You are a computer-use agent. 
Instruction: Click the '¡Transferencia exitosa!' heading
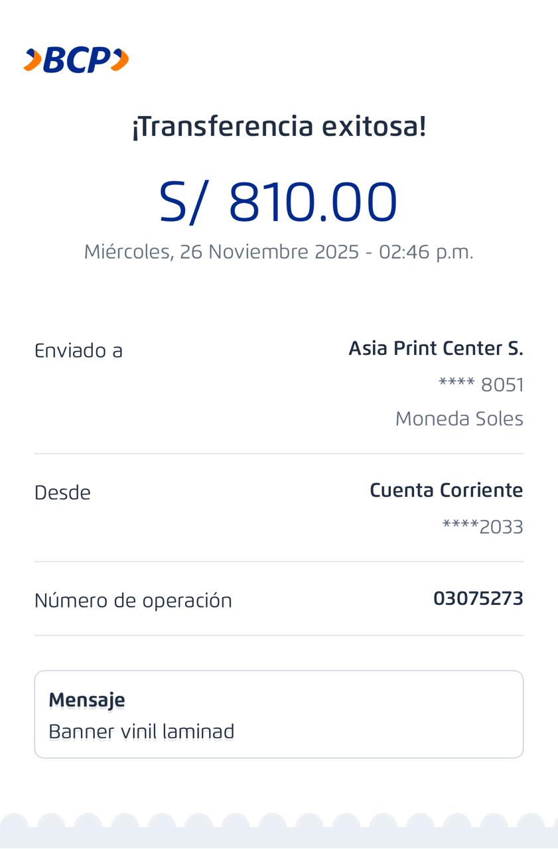tap(279, 126)
